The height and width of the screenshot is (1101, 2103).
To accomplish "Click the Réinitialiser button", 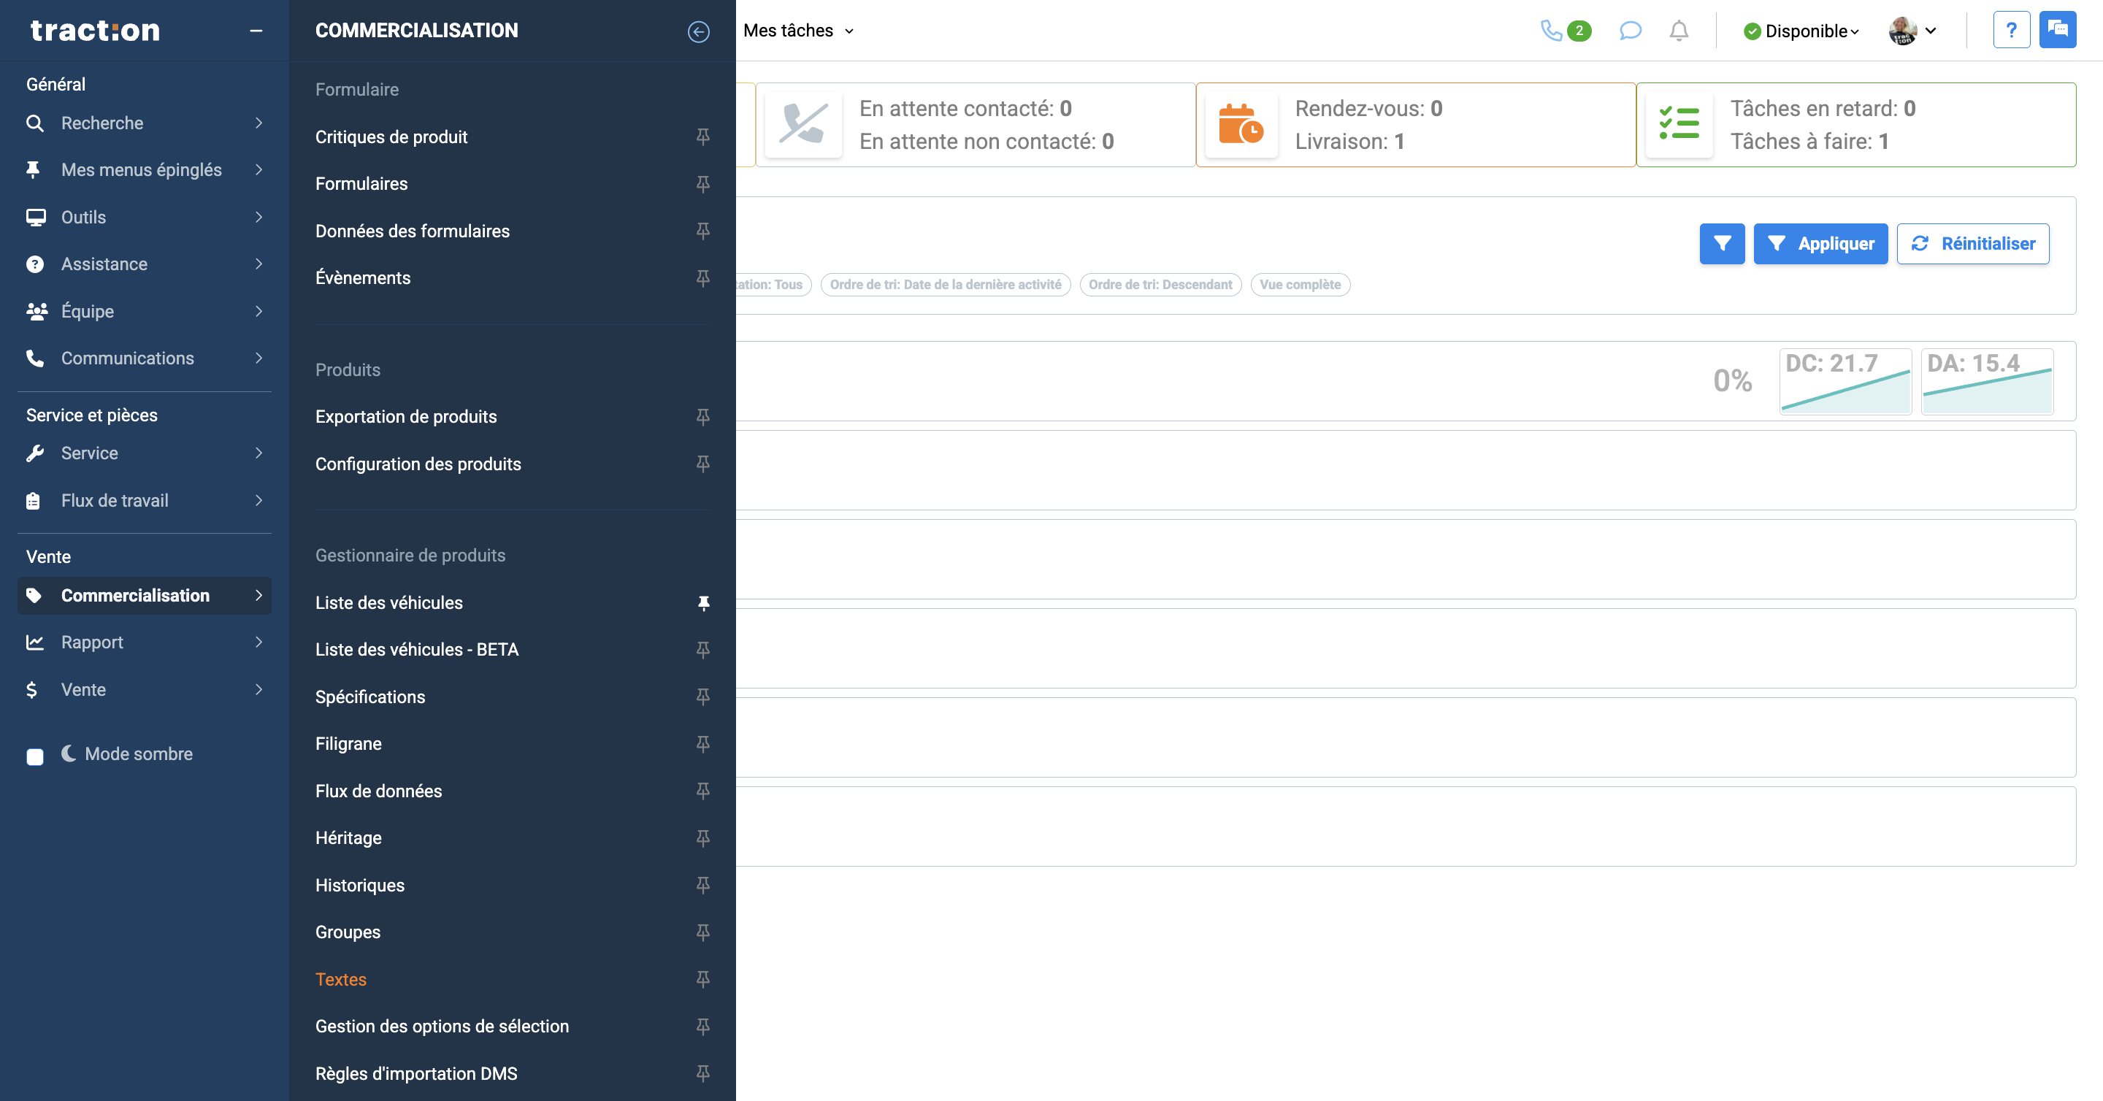I will (x=1972, y=243).
